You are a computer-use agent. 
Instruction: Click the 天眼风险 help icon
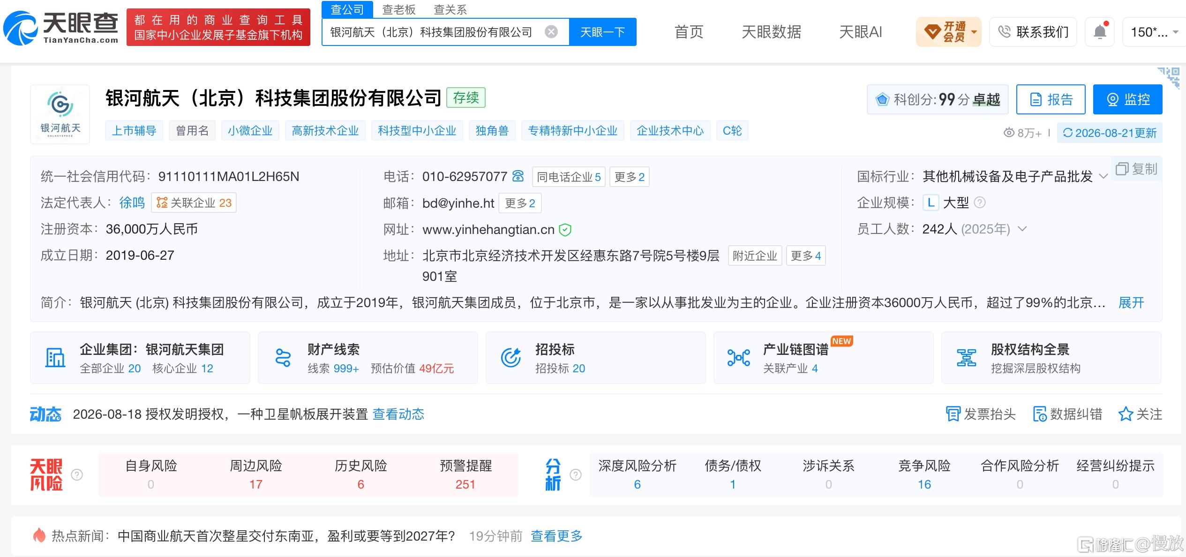77,475
